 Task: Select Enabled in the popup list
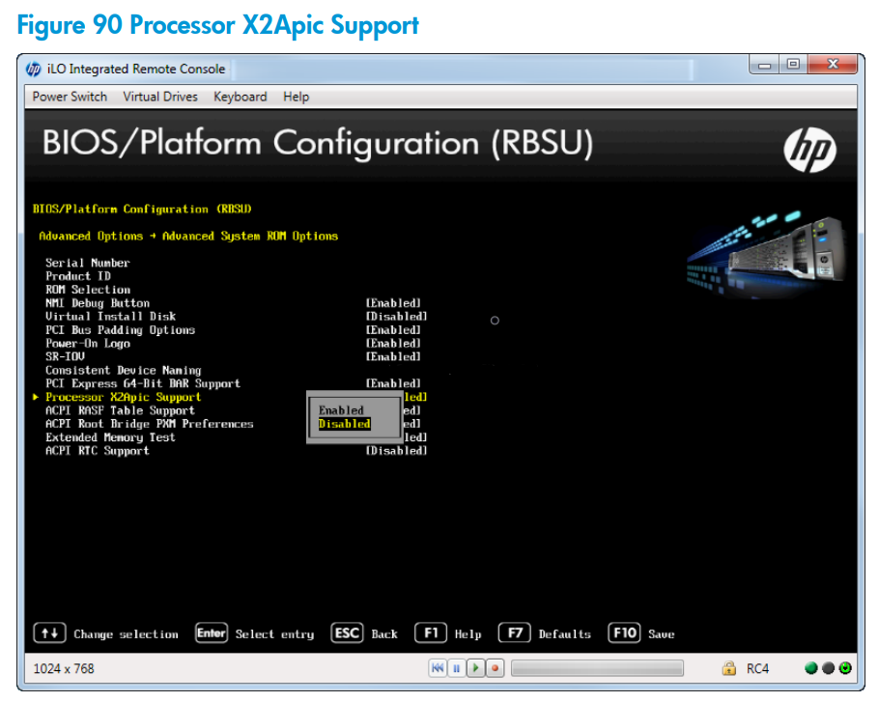[x=341, y=410]
